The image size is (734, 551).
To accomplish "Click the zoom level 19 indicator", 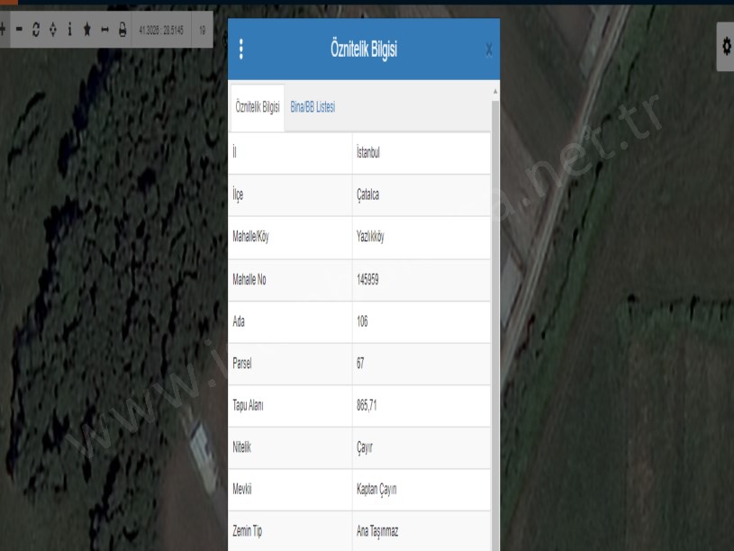I will (x=203, y=30).
